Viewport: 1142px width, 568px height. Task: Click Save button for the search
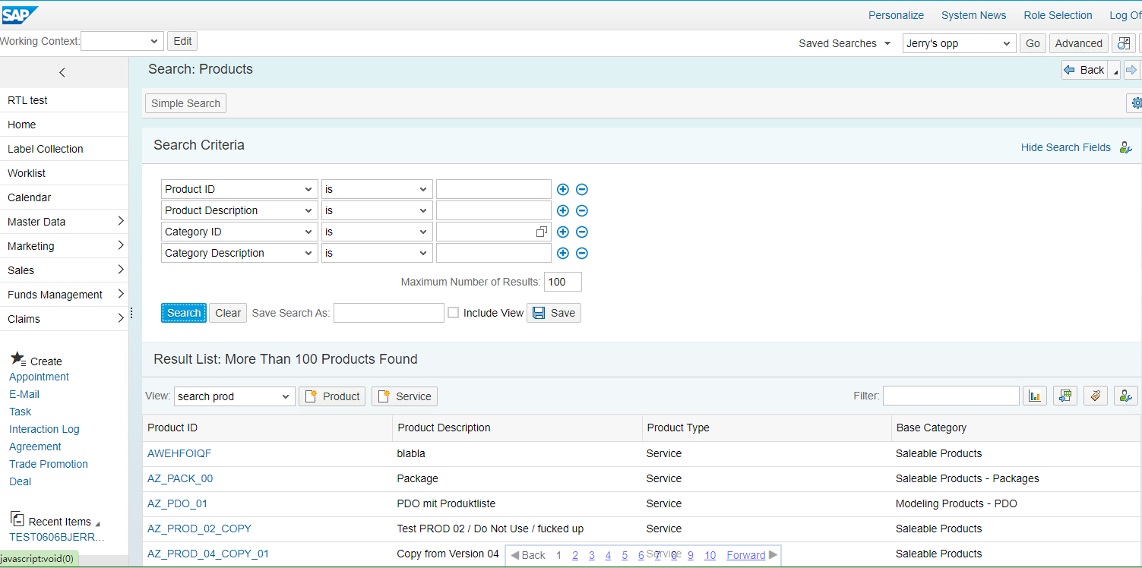554,313
